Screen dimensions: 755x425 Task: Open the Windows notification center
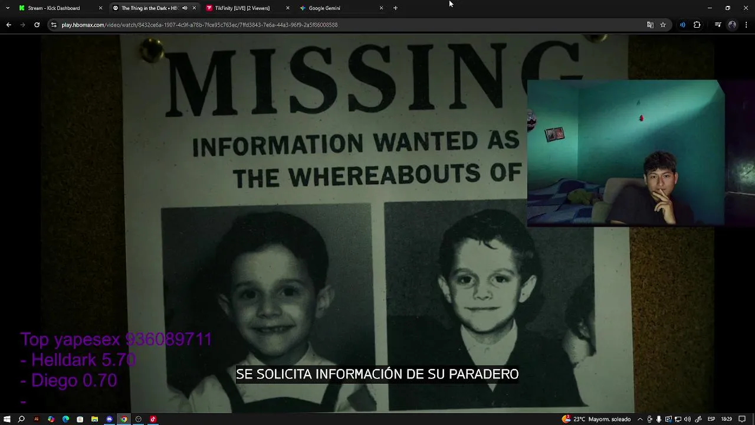coord(742,419)
